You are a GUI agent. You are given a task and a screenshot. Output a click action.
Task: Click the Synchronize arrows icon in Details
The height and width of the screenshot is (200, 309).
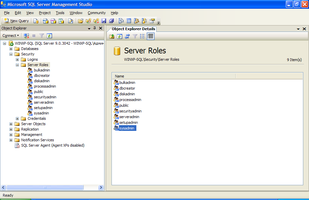(x=127, y=36)
